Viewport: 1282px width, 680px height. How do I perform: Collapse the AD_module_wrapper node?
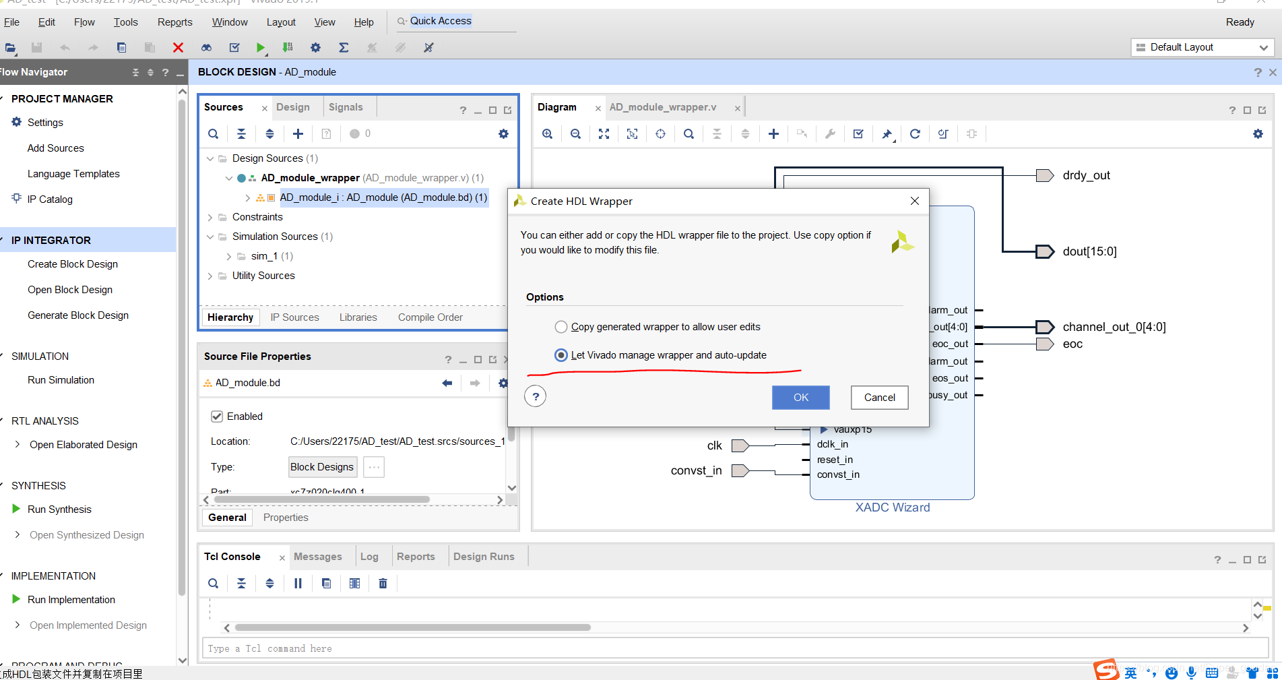coord(228,178)
